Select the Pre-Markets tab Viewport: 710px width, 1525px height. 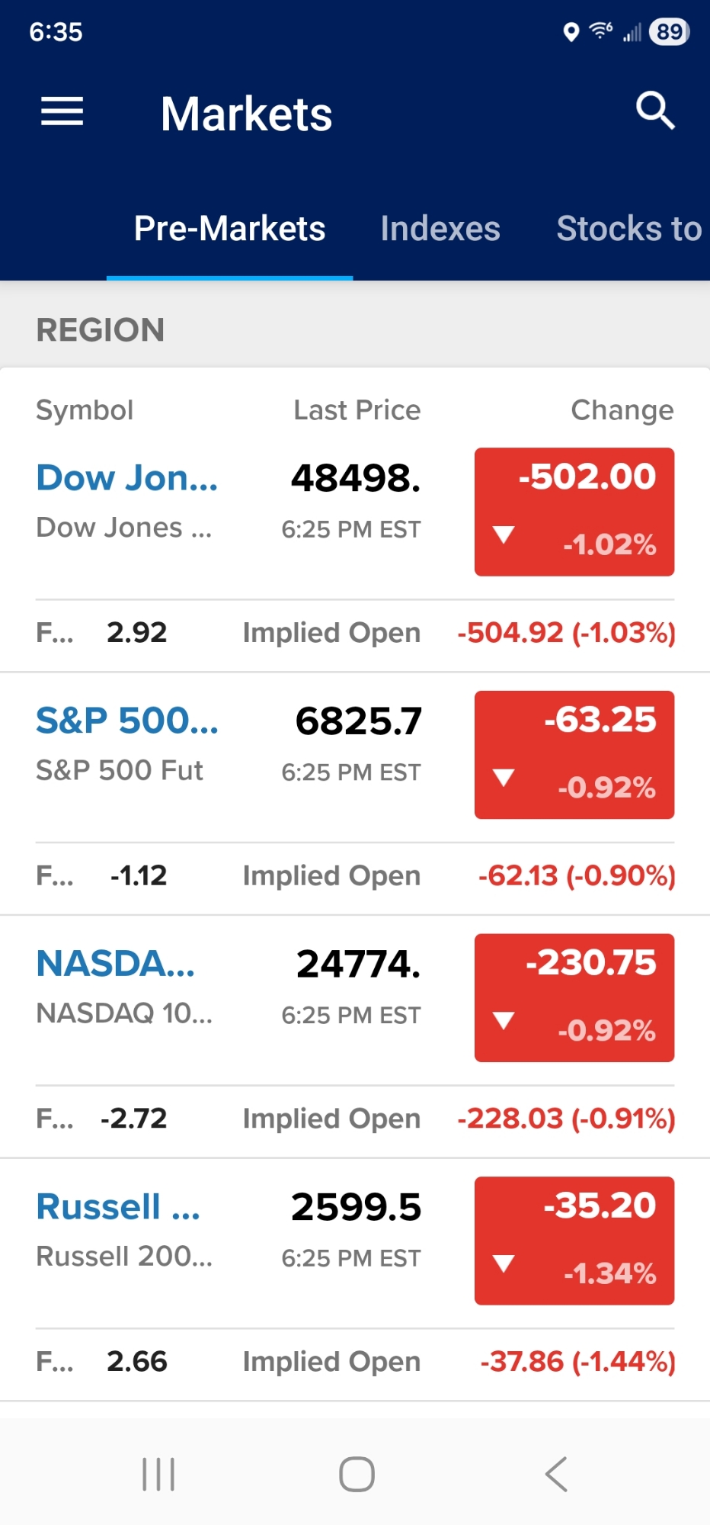[229, 229]
